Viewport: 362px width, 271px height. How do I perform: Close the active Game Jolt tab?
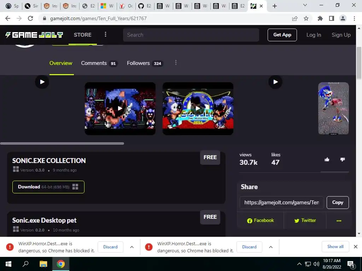coord(261,6)
